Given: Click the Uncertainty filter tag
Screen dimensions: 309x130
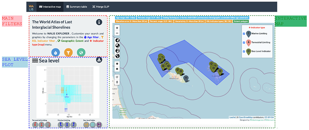Looking at the screenshot, I should 189,21.
